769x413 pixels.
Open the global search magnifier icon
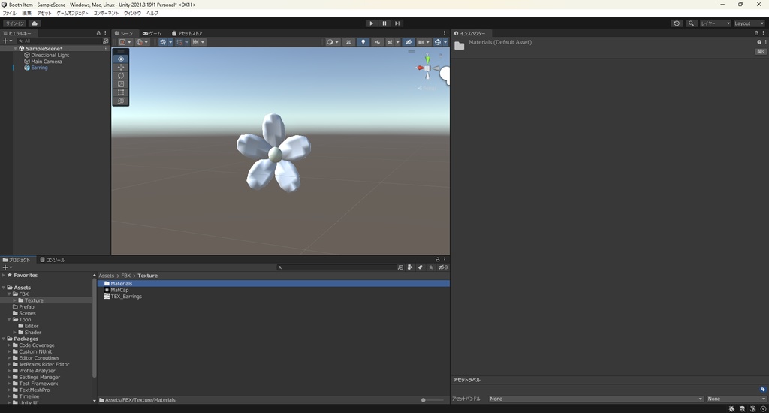point(691,23)
